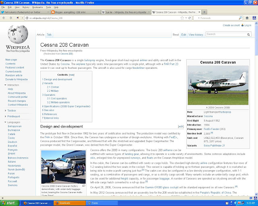The width and height of the screenshot is (258, 206).
Task: Bookmark this page with the star icon
Action: click(182, 18)
